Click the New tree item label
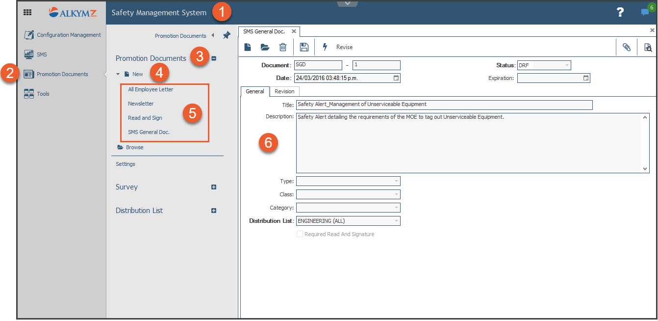 [x=138, y=74]
